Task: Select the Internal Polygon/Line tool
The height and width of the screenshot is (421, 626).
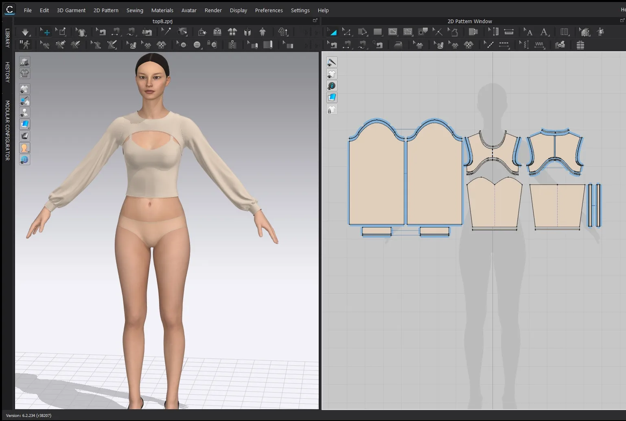Action: click(x=393, y=32)
